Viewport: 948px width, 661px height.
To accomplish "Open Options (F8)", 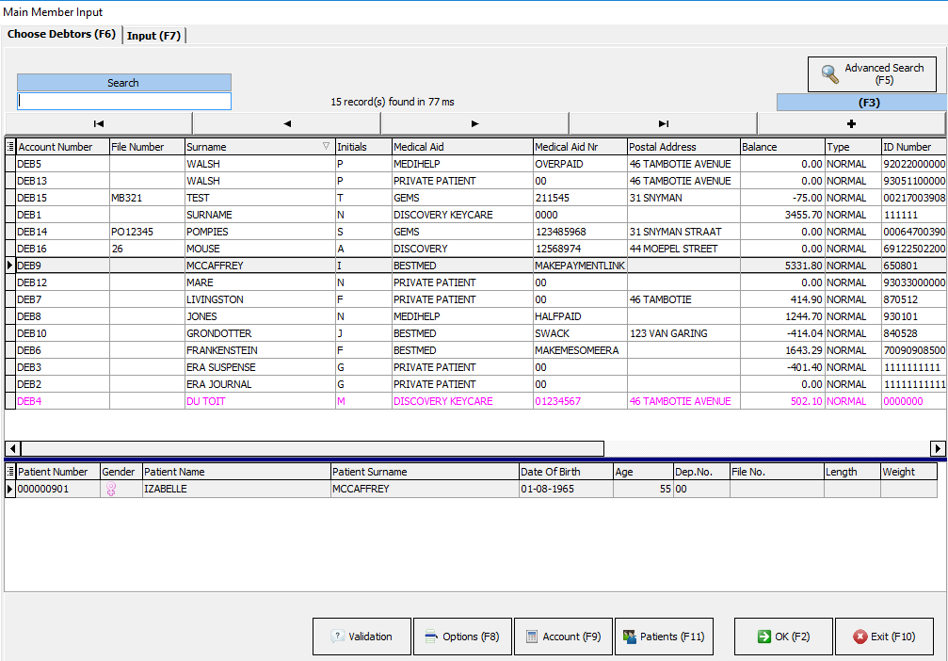I will (x=462, y=637).
